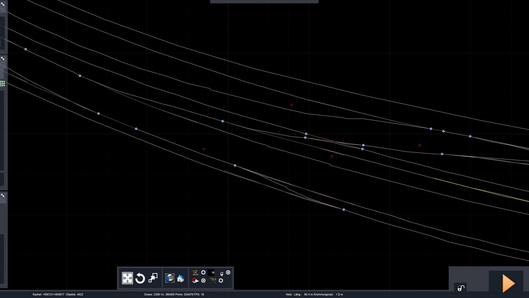This screenshot has width=529, height=298.
Task: Click the mouse-lock icon in bottom toolbar
Action: tap(222, 274)
